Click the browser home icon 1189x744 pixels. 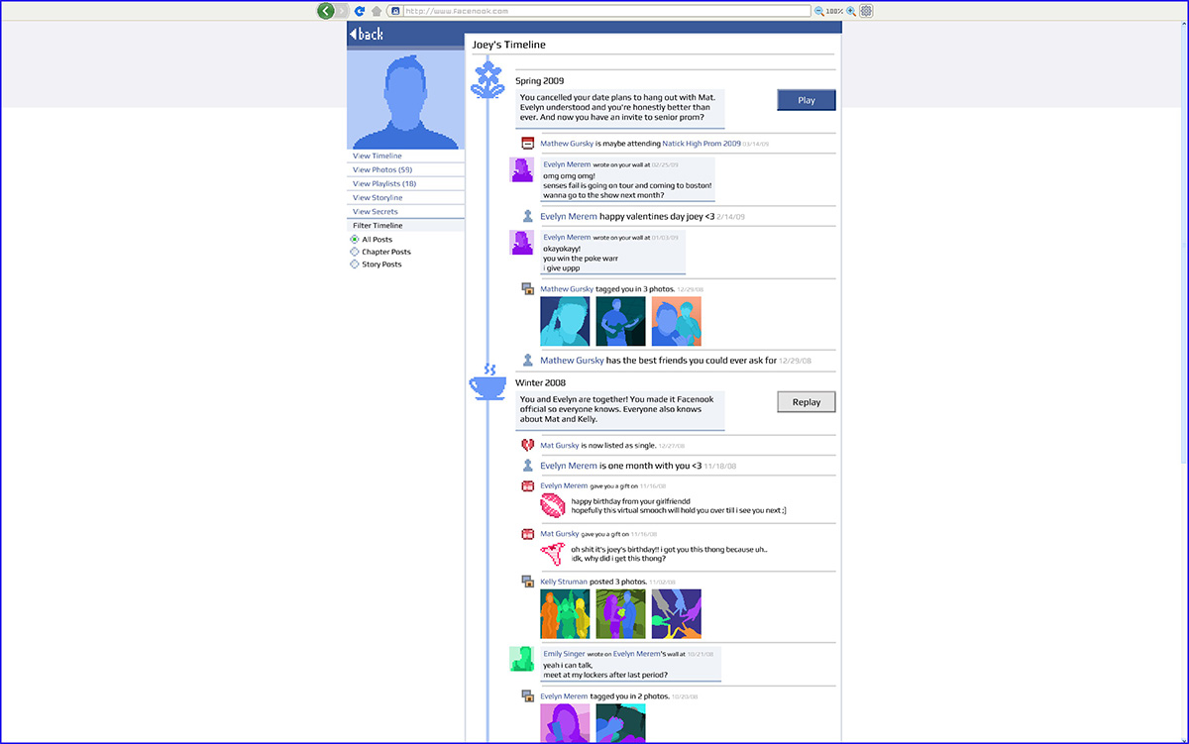pyautogui.click(x=377, y=11)
